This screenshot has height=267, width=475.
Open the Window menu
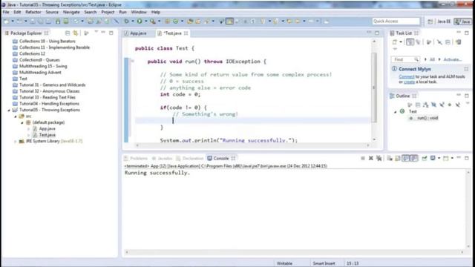tap(139, 12)
